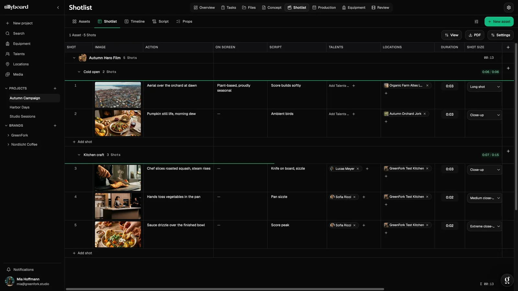Collapse the PROJECTS section
Screen dimensions: 518x291
(6, 88)
